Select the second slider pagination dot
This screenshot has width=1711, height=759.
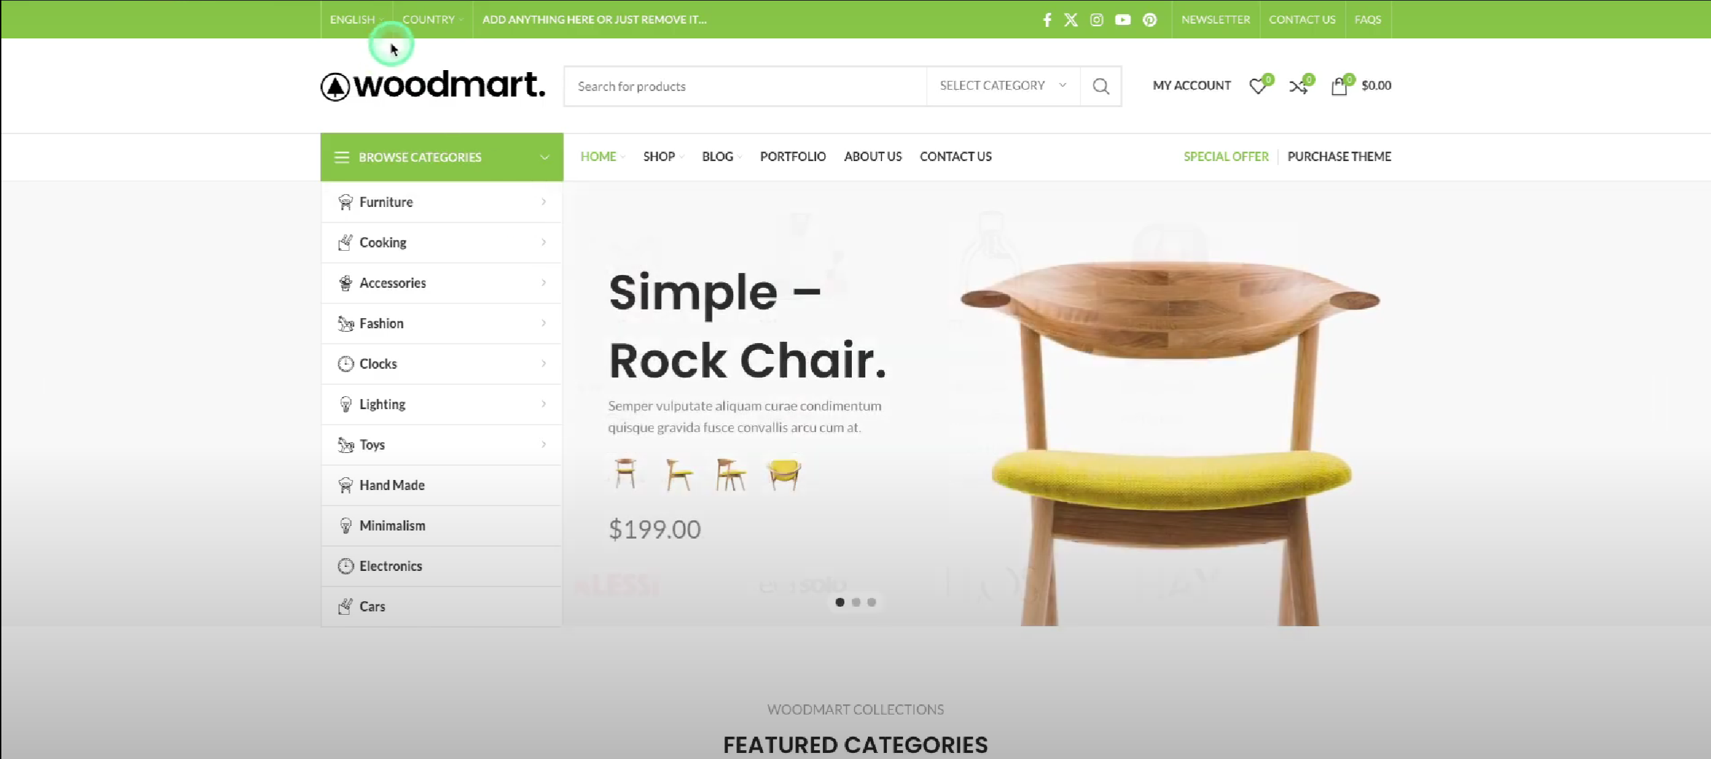(x=856, y=602)
